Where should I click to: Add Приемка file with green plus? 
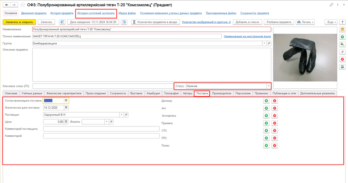(x=266, y=123)
